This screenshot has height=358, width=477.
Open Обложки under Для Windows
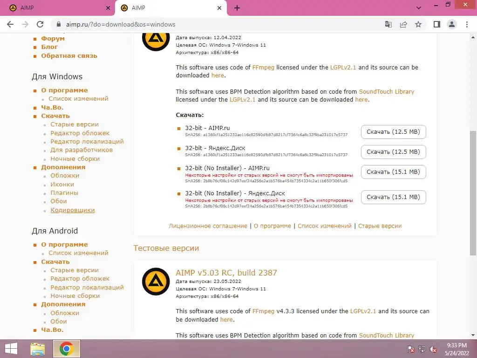tap(65, 176)
